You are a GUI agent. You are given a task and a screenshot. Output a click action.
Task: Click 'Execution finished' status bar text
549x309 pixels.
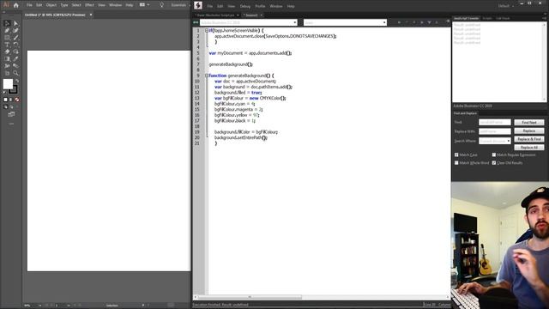221,305
